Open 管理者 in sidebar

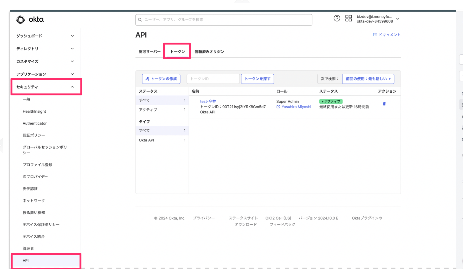[28, 248]
